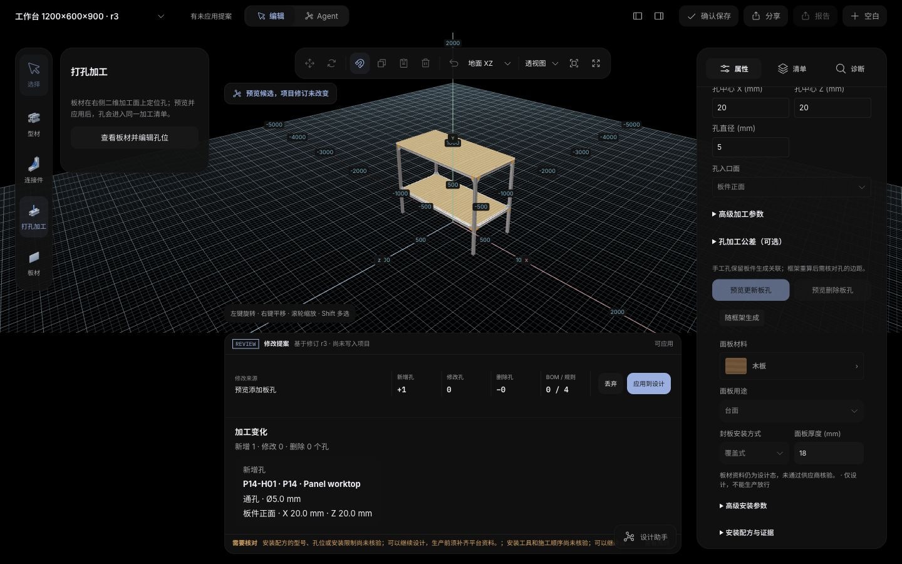Image resolution: width=902 pixels, height=564 pixels.
Task: Open the 面板用途 台面 dropdown
Action: pos(791,410)
